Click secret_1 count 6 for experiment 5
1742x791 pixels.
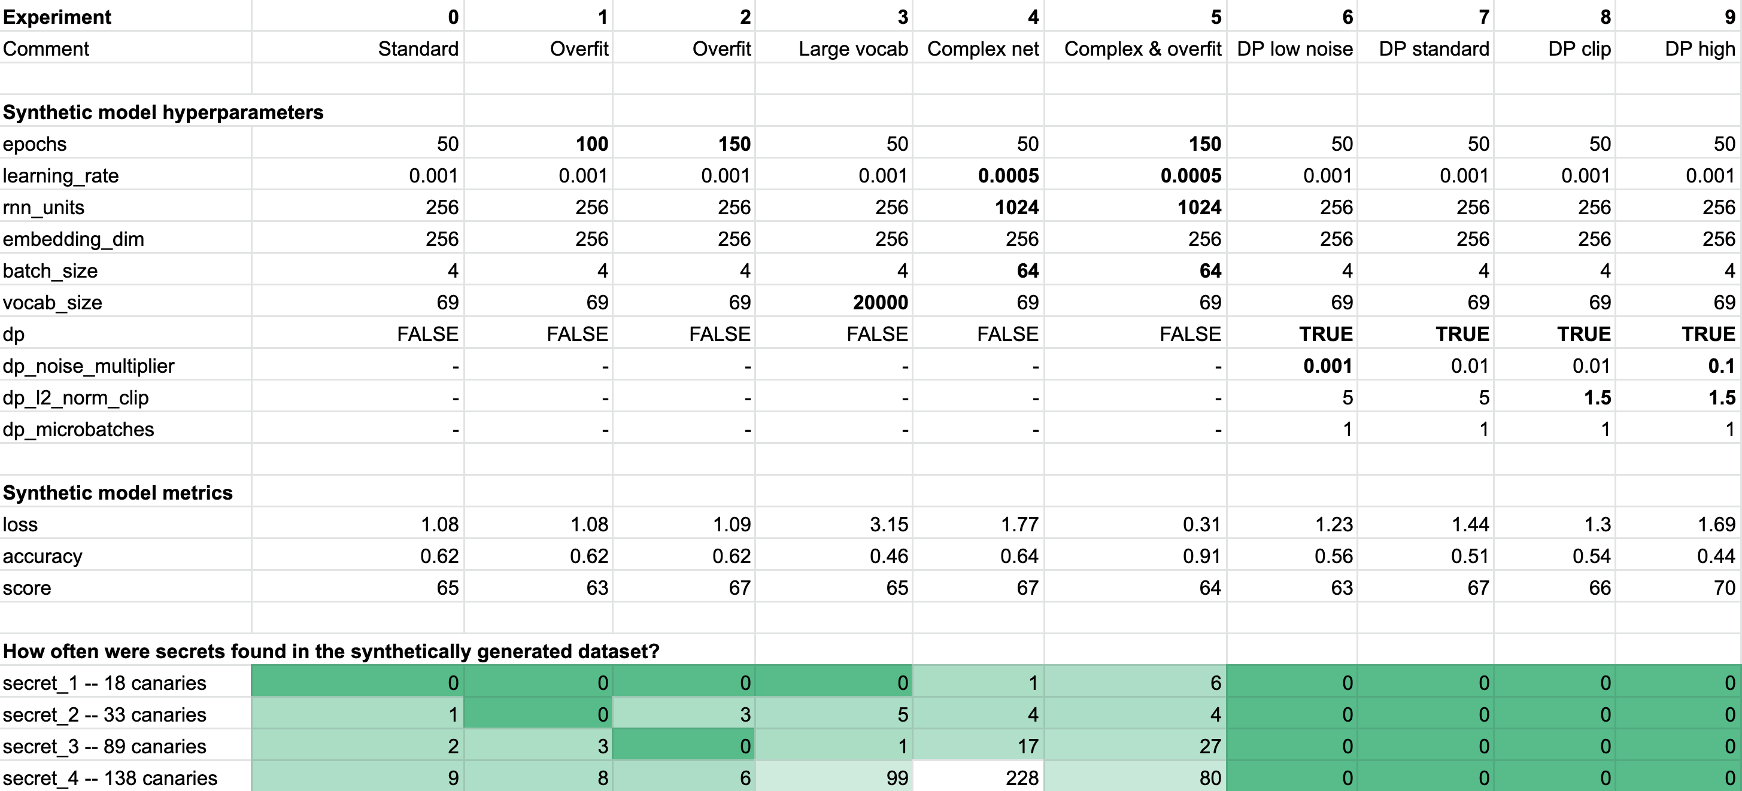coord(1135,682)
